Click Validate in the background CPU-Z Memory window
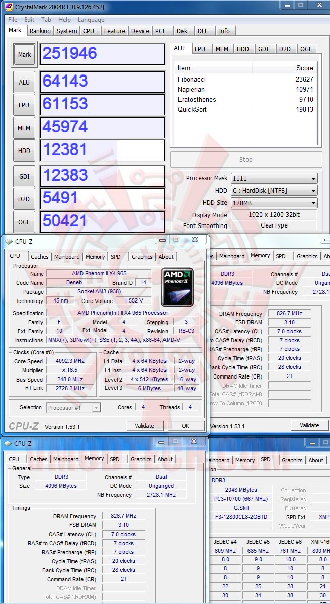330x604 pixels. click(x=309, y=425)
